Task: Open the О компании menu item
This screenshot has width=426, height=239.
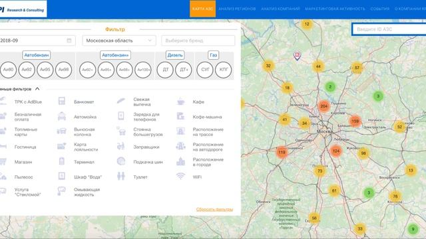Action: coord(410,9)
